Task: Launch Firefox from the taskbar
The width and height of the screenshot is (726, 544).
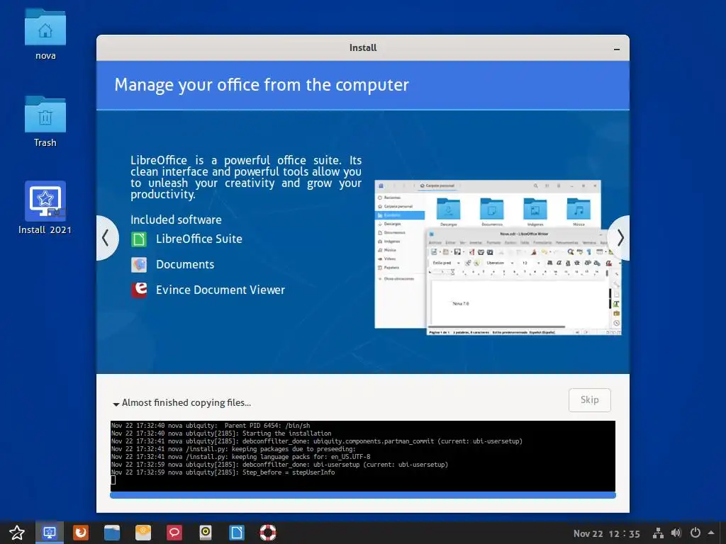Action: pyautogui.click(x=81, y=533)
